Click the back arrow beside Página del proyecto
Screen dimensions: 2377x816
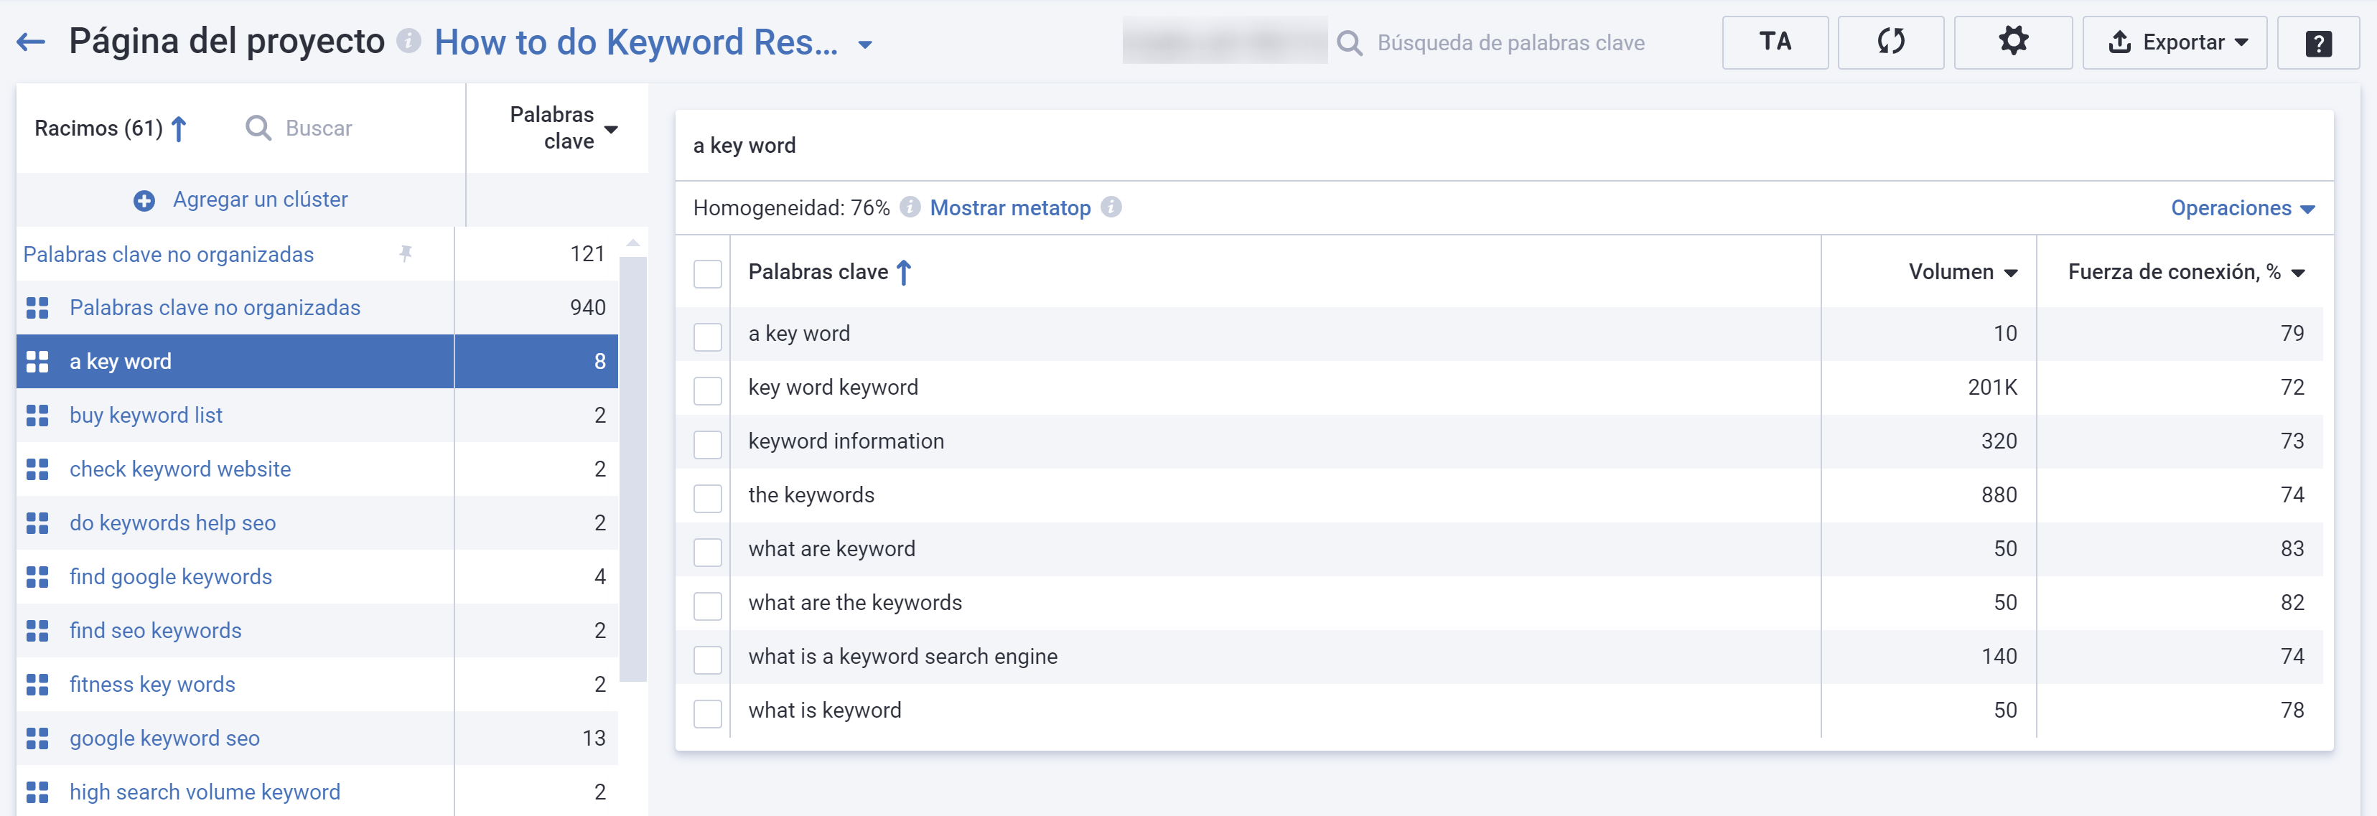tap(30, 42)
